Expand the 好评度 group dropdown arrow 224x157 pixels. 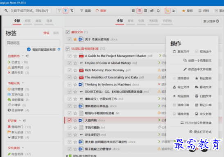[20, 121]
